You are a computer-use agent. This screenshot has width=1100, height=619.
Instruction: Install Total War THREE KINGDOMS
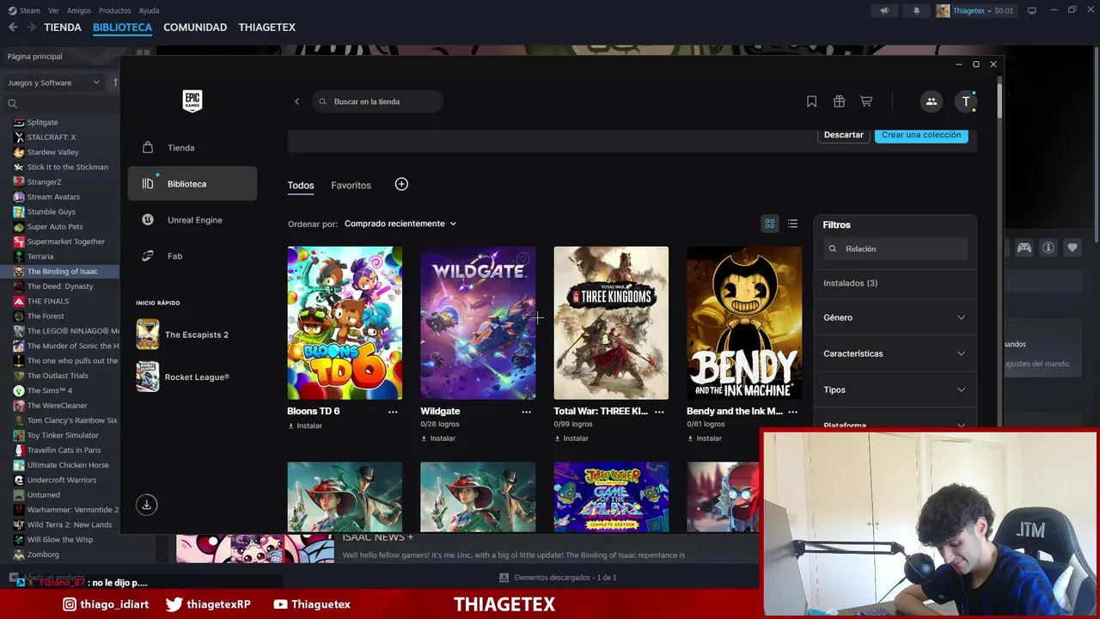(x=571, y=438)
